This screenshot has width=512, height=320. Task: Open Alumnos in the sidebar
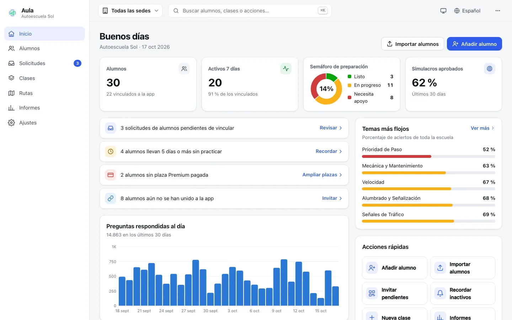point(44,48)
